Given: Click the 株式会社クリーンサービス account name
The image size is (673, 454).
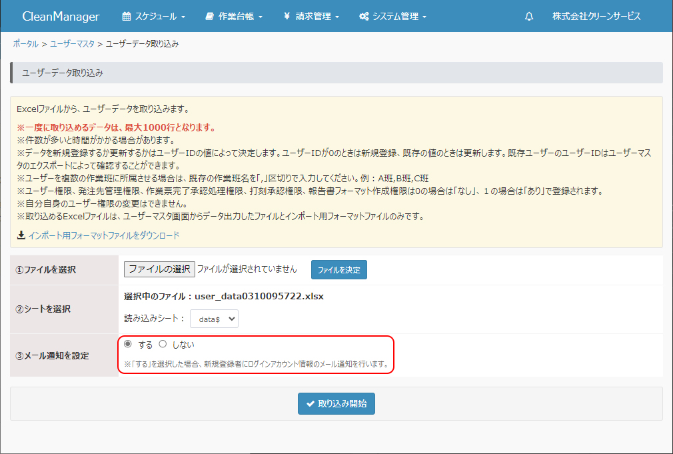Looking at the screenshot, I should (596, 17).
